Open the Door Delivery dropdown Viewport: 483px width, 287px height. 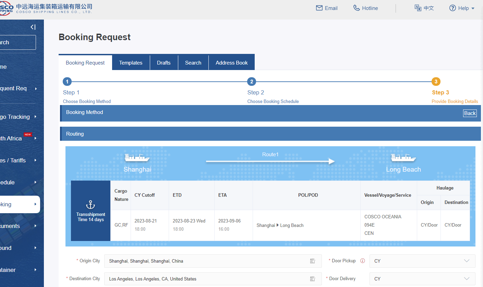point(422,279)
